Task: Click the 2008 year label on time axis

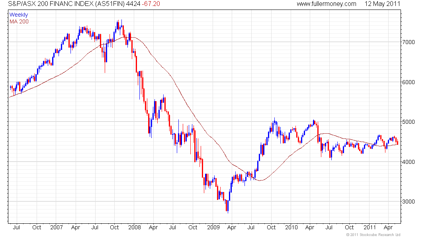Action: 134,227
